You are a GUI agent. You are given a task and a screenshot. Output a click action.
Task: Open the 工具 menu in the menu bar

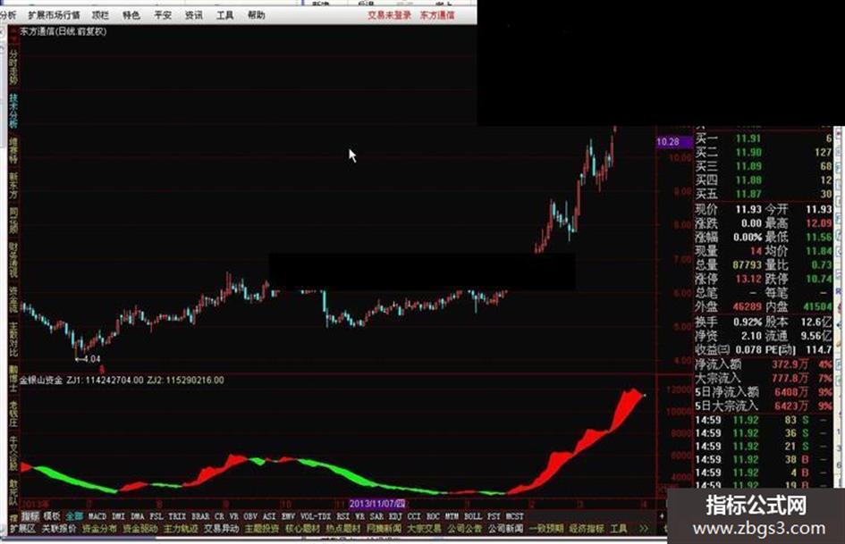pos(224,15)
